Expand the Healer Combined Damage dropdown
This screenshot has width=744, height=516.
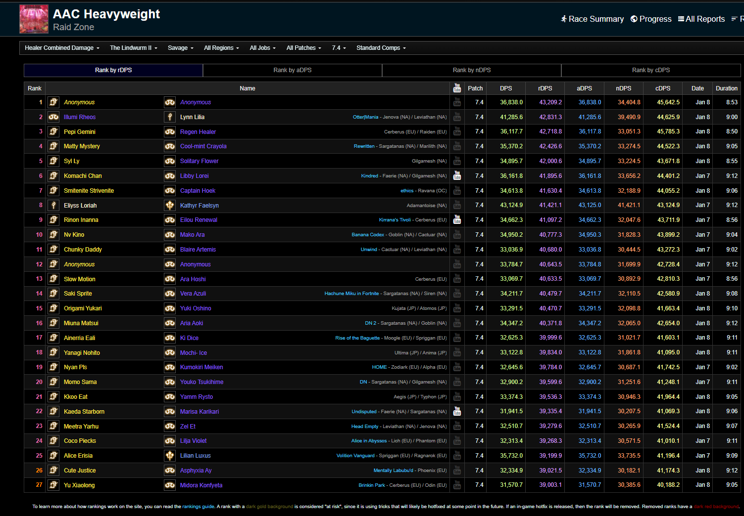(62, 48)
